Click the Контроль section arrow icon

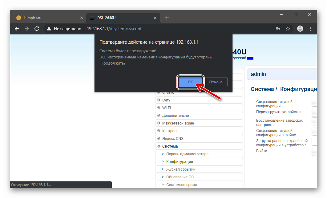[x=159, y=131]
